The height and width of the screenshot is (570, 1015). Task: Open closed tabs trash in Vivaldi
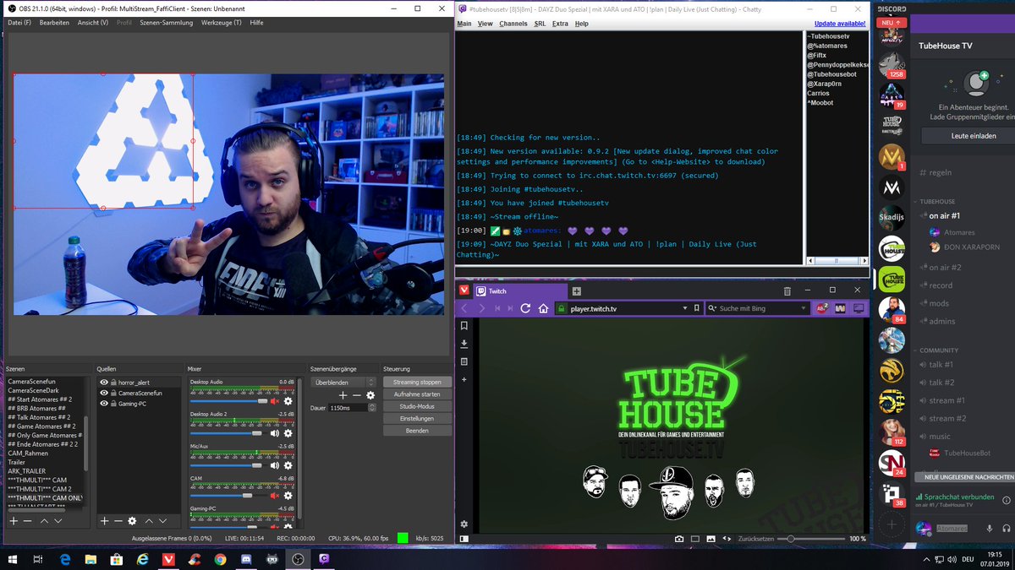click(x=787, y=291)
